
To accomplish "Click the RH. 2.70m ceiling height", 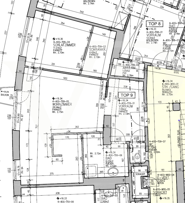I will coord(58,53).
